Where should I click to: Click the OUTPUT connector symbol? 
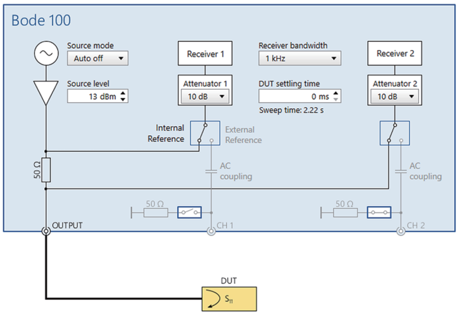click(x=46, y=231)
